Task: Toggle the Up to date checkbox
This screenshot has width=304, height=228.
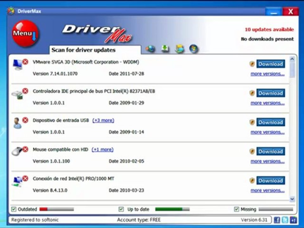Action: [121, 209]
